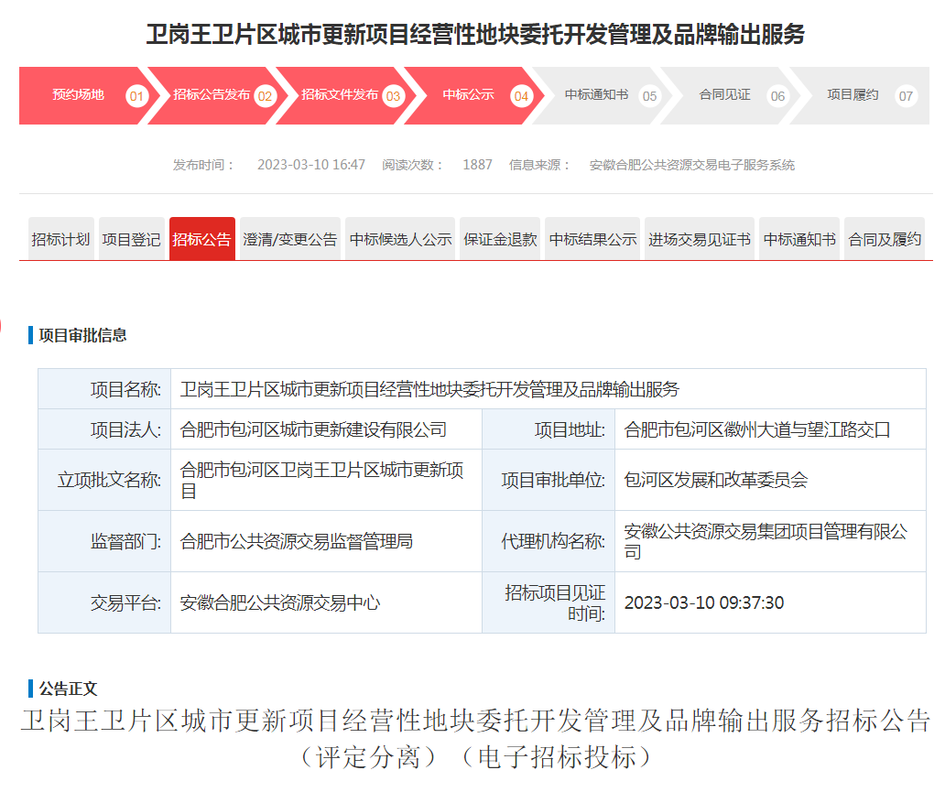Click the 合肥市包河区城市更新建设有限公司 cell
This screenshot has width=945, height=792.
pyautogui.click(x=326, y=429)
